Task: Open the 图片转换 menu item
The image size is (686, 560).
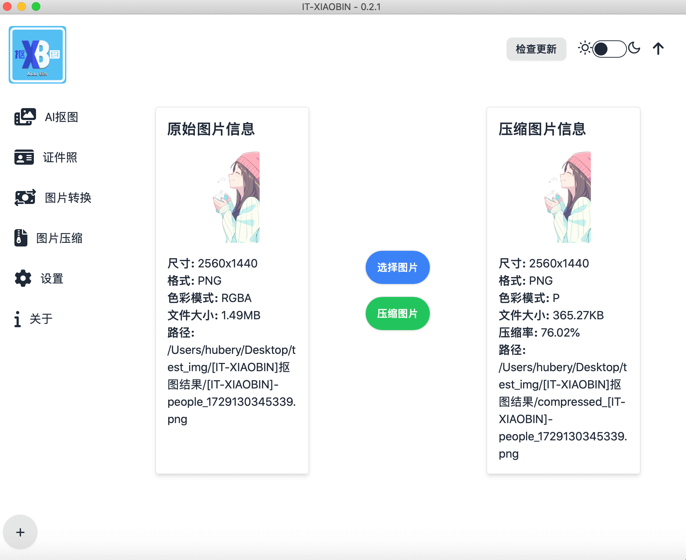Action: click(68, 198)
